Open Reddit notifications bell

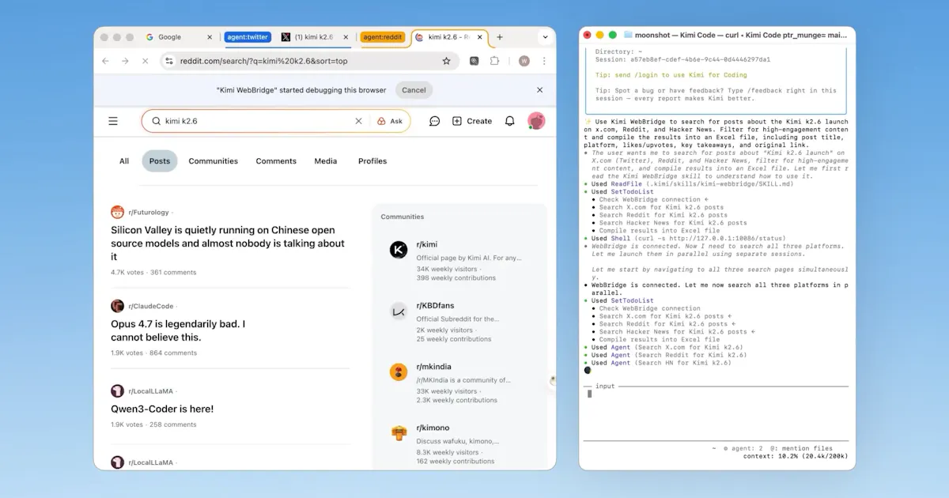pos(510,121)
